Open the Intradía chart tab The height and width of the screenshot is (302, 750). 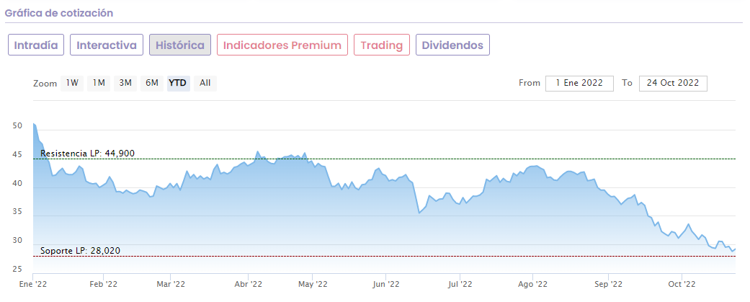click(x=37, y=45)
